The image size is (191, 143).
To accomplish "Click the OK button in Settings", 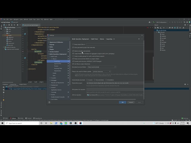I will (123, 102).
